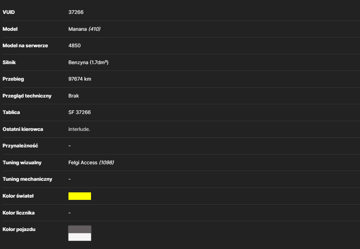Click the Przebieg label

tap(13, 79)
